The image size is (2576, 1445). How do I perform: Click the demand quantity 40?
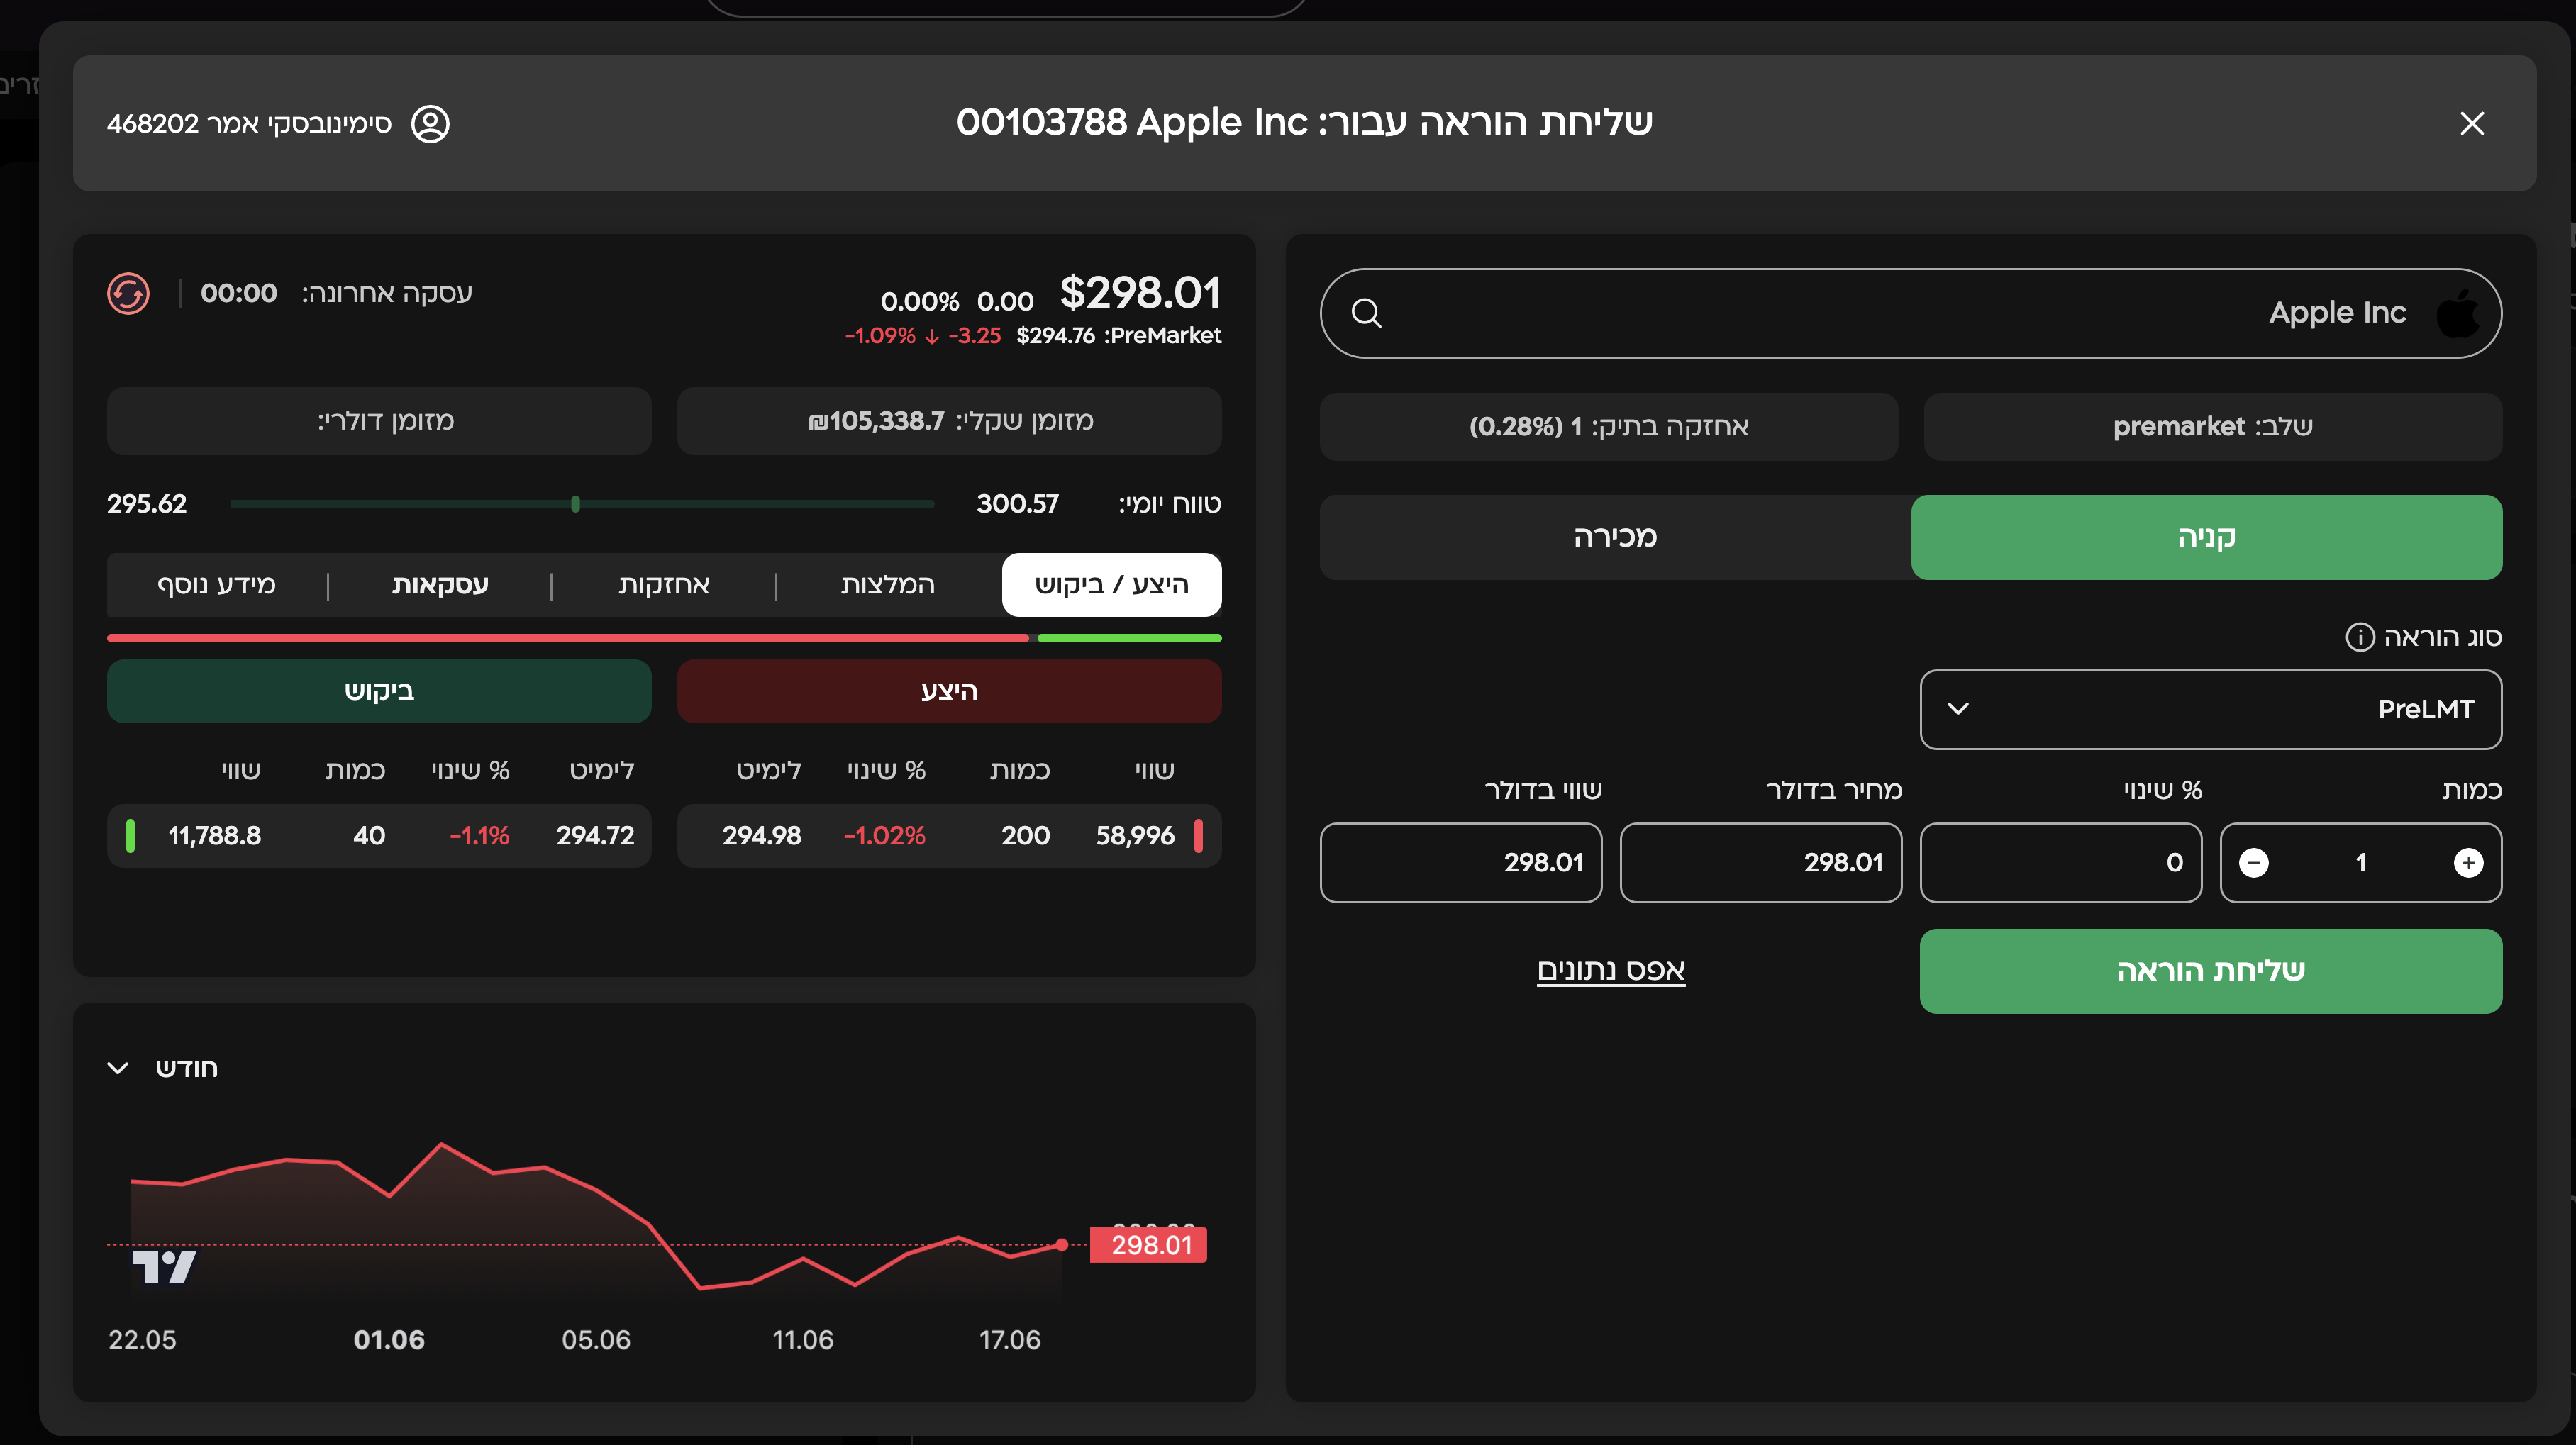pos(369,836)
